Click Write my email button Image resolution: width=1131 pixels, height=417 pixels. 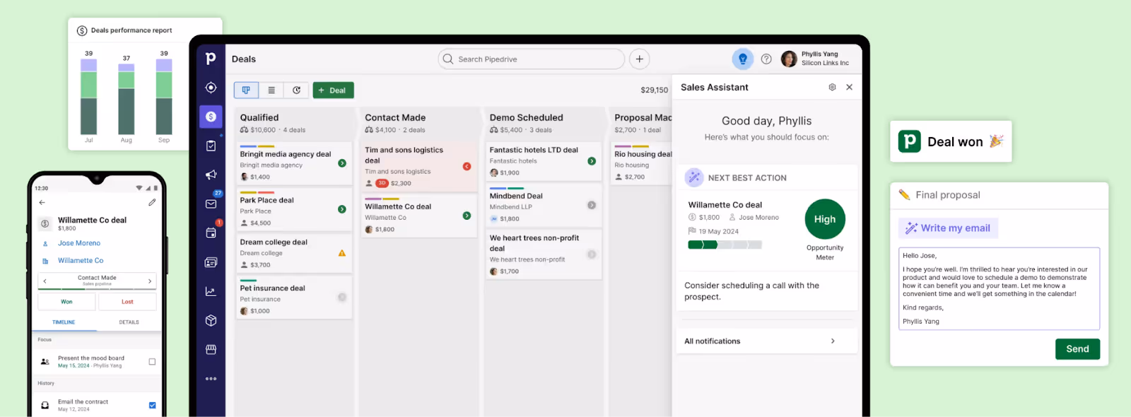(x=948, y=228)
